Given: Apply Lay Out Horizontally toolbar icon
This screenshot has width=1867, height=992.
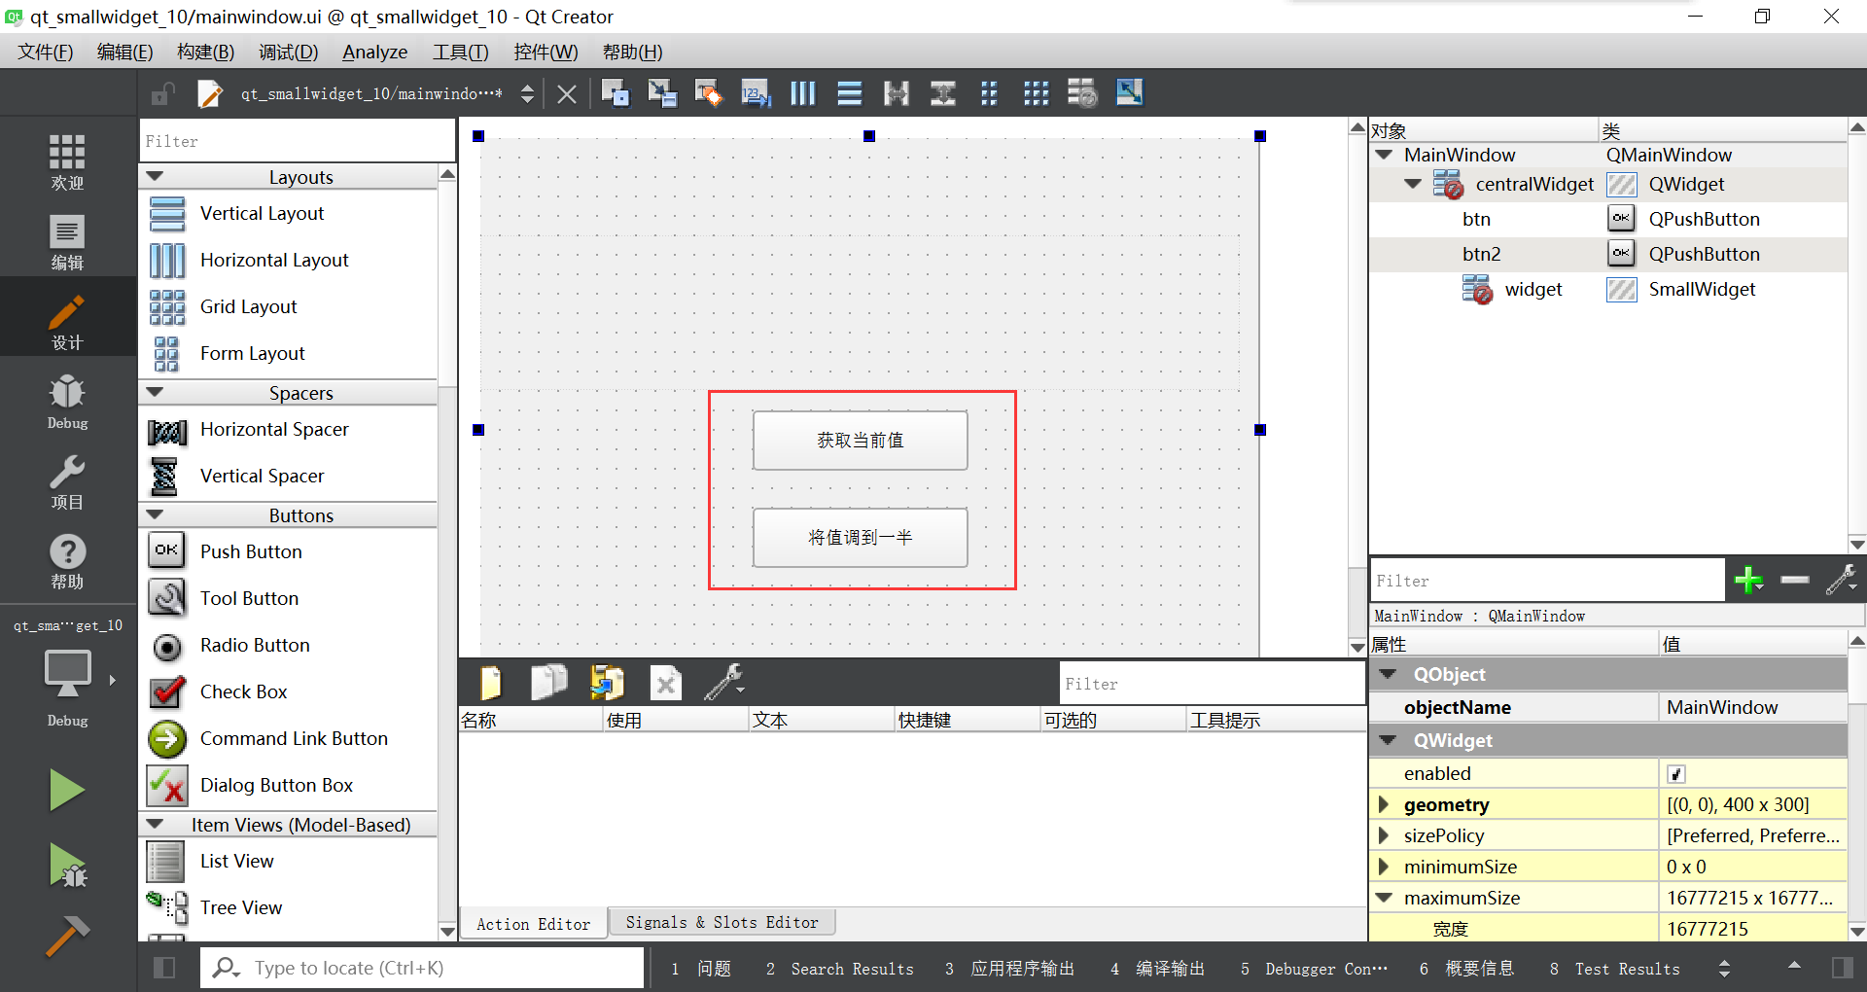Looking at the screenshot, I should pyautogui.click(x=802, y=92).
